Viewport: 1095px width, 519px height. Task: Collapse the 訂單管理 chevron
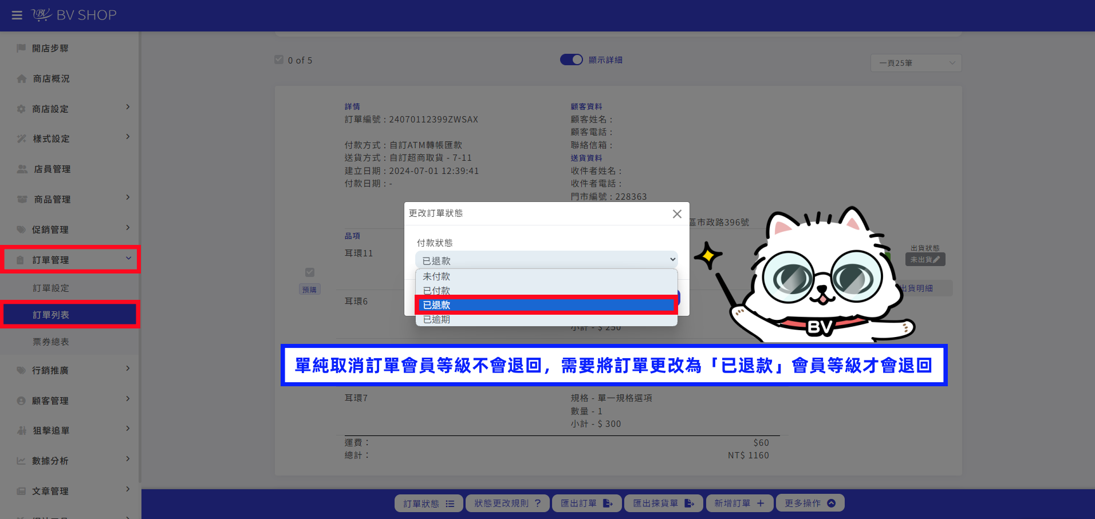[x=128, y=258]
